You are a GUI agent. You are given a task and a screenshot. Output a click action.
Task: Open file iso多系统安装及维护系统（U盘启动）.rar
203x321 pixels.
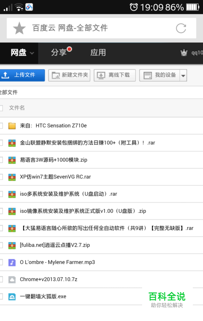(x=68, y=194)
